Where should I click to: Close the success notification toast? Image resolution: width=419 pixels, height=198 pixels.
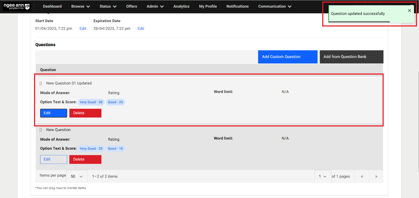pos(409,11)
